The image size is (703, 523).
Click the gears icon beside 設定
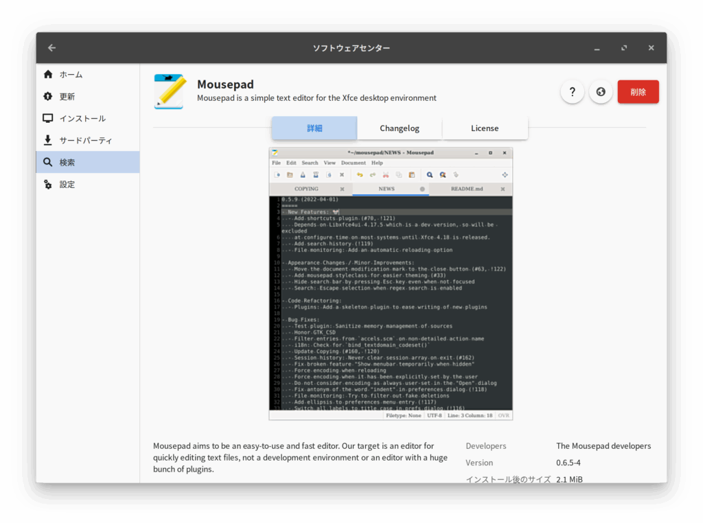point(48,184)
